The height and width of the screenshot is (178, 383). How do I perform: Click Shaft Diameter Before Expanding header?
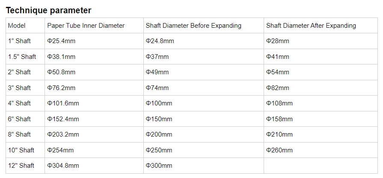pos(193,26)
